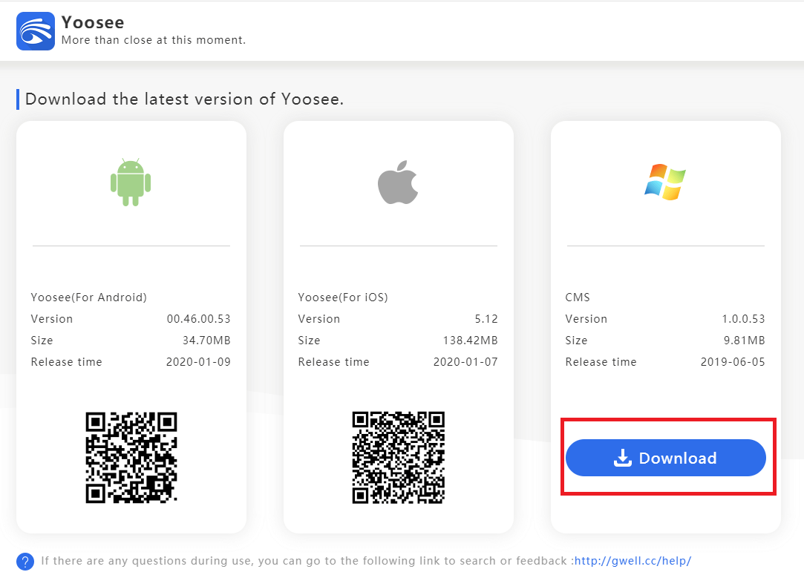Click the blue question mark help icon
The width and height of the screenshot is (804, 572).
click(25, 561)
